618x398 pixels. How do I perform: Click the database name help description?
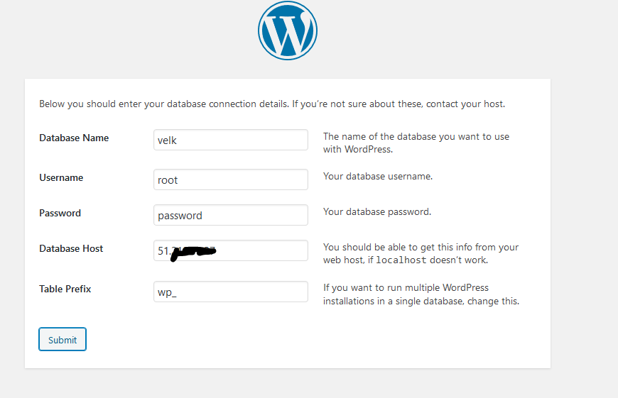tap(416, 143)
